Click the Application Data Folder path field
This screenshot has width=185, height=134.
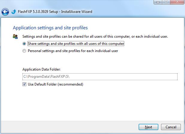[100, 77]
